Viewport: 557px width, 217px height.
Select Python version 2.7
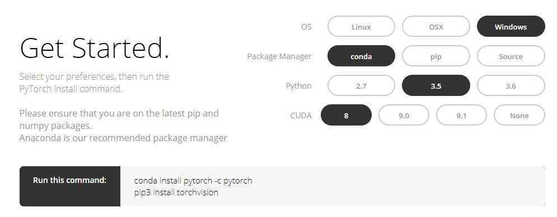coord(361,85)
